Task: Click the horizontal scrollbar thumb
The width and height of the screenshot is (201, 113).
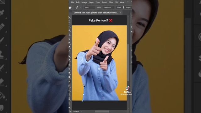Action: 102,112
